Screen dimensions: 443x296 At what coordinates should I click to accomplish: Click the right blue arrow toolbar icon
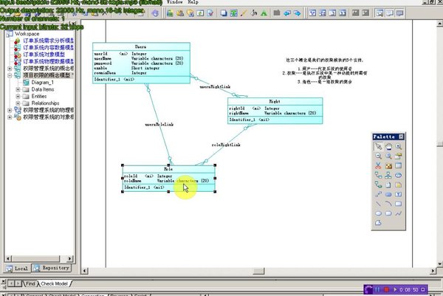point(297,13)
